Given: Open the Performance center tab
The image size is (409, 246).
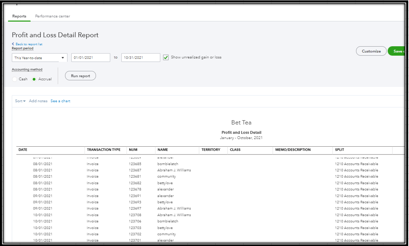Looking at the screenshot, I should click(52, 16).
